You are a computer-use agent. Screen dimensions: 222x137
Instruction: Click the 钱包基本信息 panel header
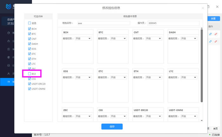[130, 16]
